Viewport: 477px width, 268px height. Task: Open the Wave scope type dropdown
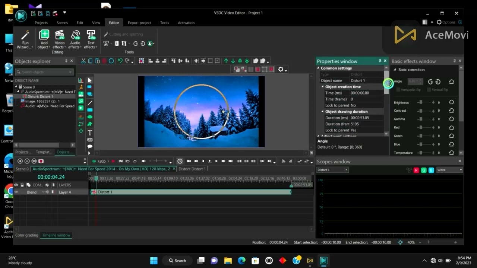[450, 170]
